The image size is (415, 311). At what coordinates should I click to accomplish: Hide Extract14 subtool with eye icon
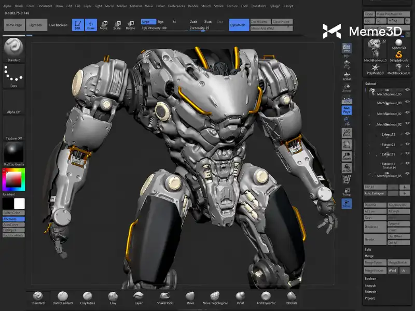(407, 163)
